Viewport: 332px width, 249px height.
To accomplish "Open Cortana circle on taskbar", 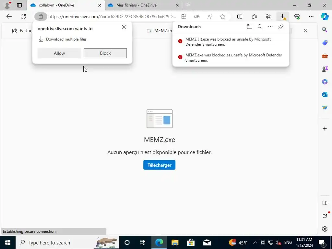I will pos(127,243).
